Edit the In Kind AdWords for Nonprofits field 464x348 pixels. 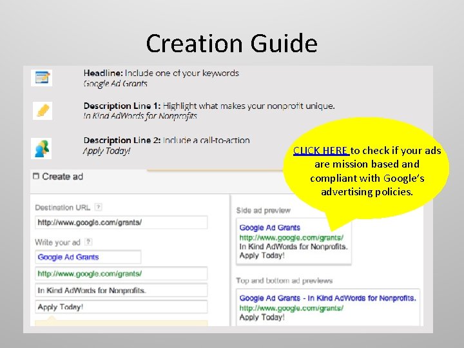[121, 290]
